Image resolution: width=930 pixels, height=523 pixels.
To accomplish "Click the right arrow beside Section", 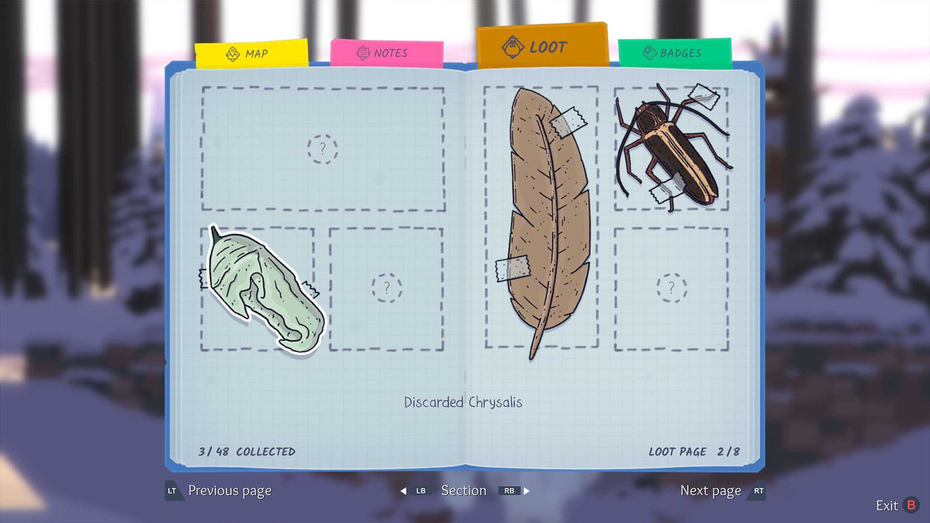I will pos(527,491).
